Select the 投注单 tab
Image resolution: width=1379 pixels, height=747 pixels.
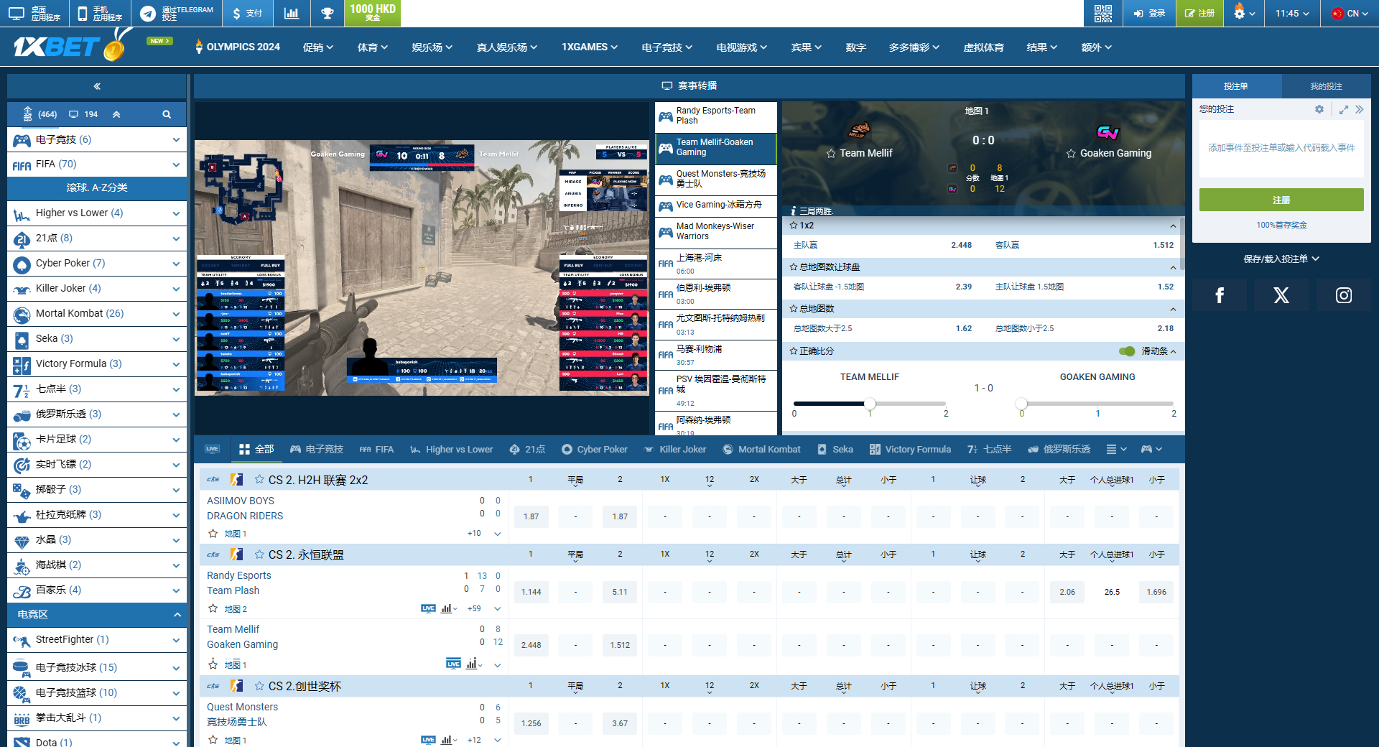pyautogui.click(x=1237, y=86)
